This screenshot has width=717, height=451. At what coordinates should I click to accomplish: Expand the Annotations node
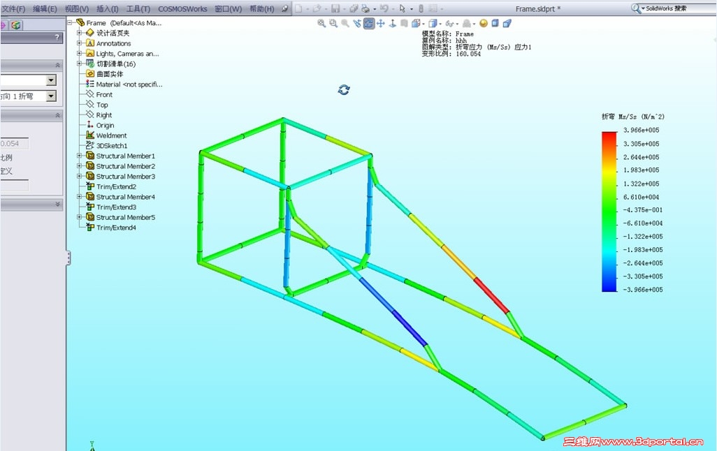(x=80, y=43)
